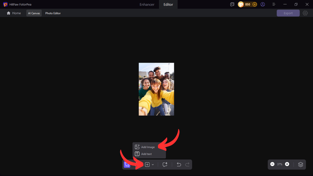Open the Enhancer tab
313x176 pixels.
147,4
